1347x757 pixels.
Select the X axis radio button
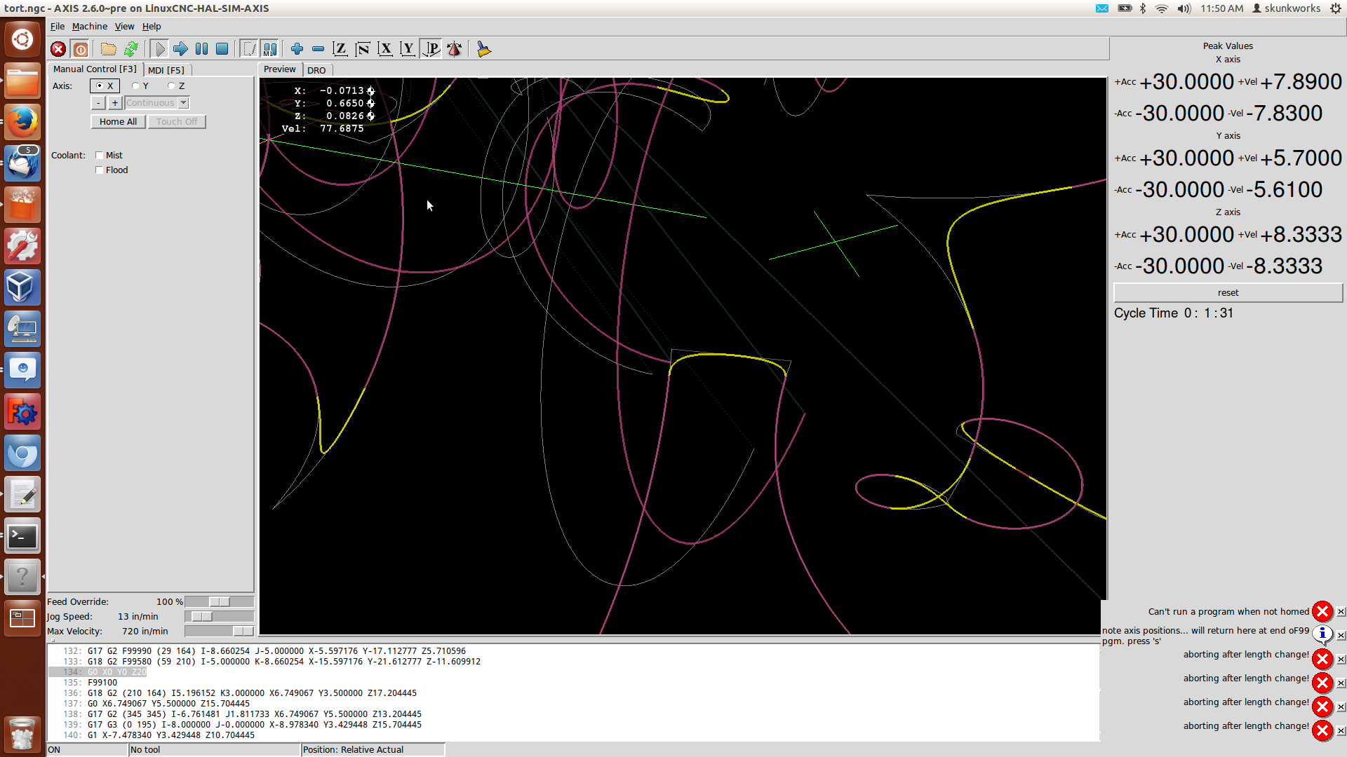point(105,86)
